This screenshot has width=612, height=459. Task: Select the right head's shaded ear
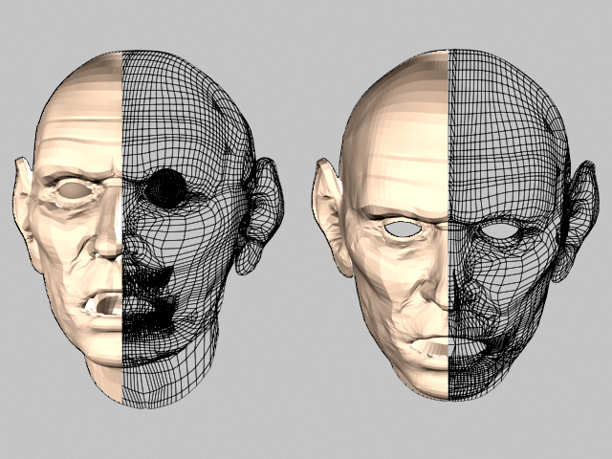328,206
